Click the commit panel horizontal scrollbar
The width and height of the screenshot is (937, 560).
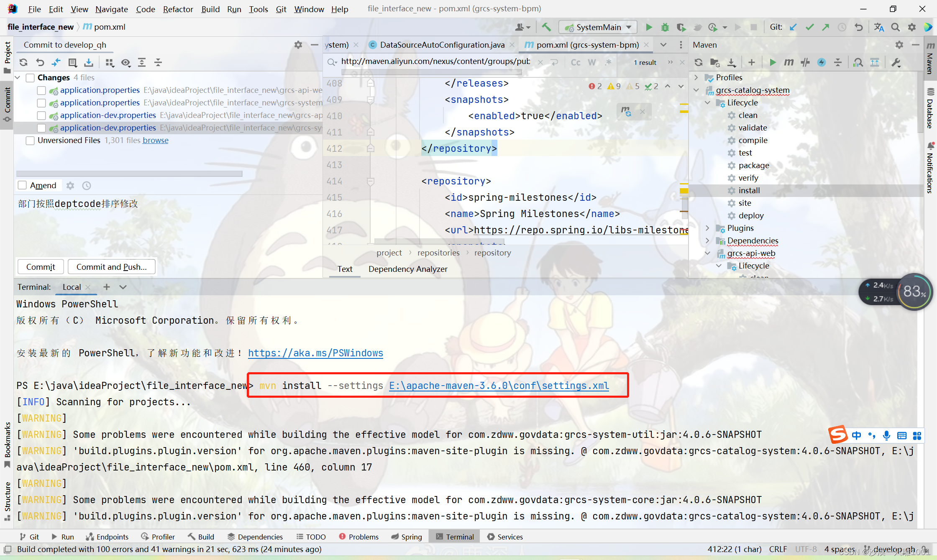point(129,174)
